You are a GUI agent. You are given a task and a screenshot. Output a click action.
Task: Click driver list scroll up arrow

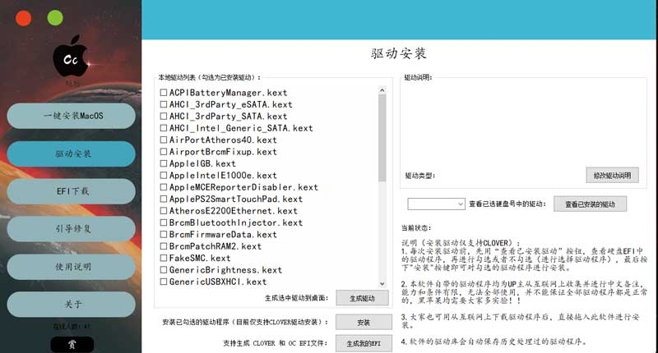click(382, 89)
